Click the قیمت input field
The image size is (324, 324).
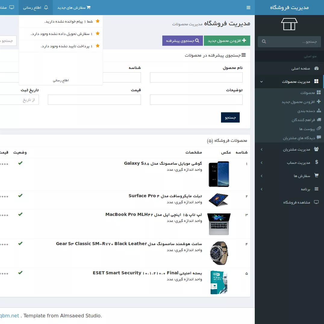pyautogui.click(x=94, y=100)
